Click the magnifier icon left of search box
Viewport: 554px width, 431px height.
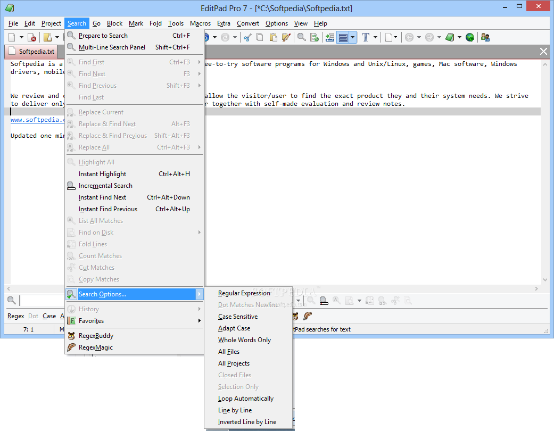click(x=12, y=300)
